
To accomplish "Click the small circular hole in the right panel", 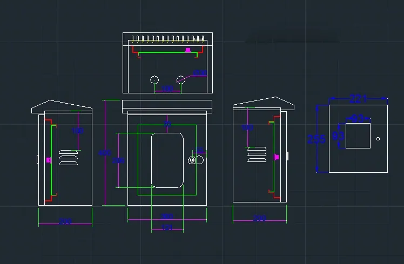I will tap(378, 139).
